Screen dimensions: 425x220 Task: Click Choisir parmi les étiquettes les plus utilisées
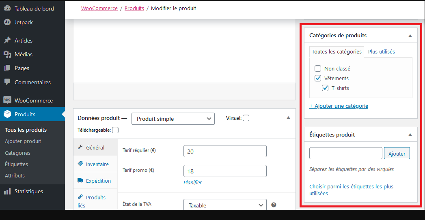point(351,190)
